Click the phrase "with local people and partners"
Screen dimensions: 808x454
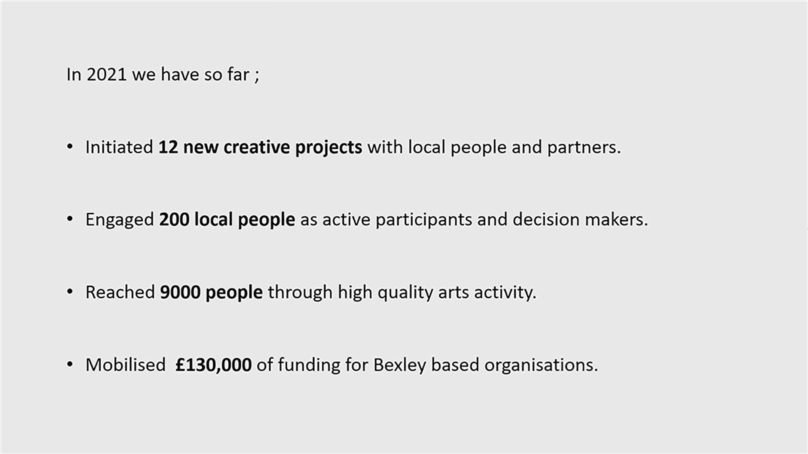click(493, 147)
